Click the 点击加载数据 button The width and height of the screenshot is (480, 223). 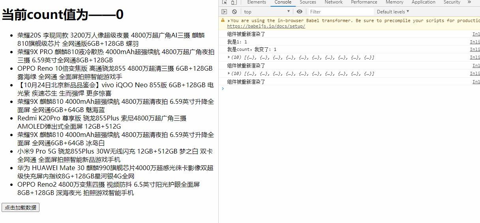pos(21,208)
